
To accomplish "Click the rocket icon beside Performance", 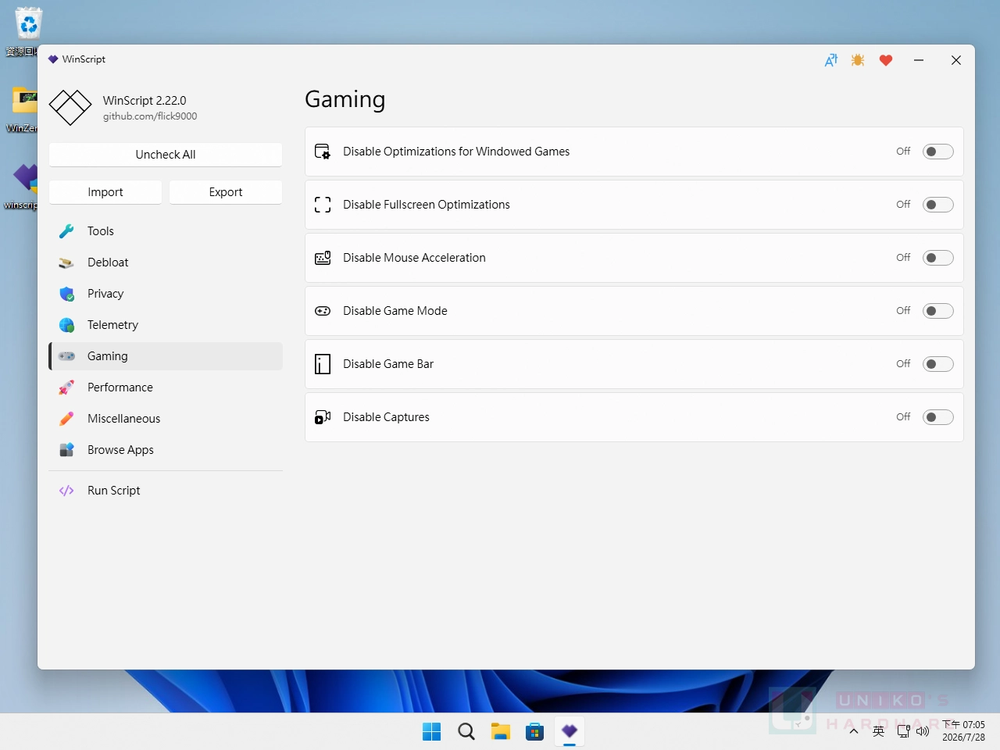I will tap(66, 387).
